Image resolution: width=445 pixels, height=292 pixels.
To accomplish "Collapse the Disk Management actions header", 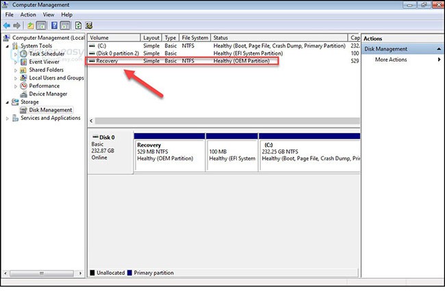I will tap(439, 49).
